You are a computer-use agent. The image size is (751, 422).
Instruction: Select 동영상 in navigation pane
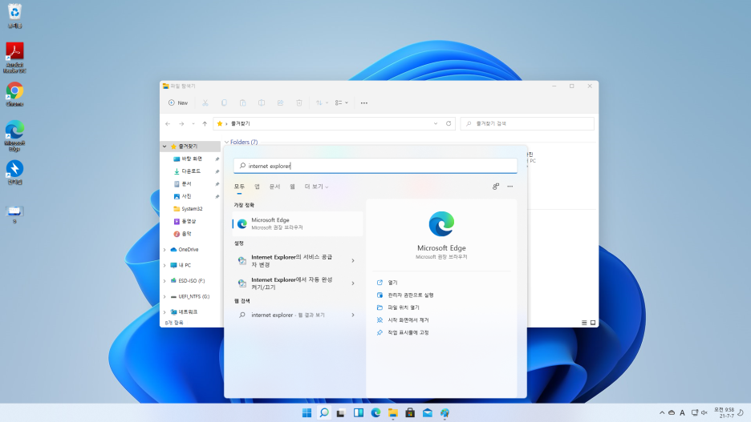[189, 221]
